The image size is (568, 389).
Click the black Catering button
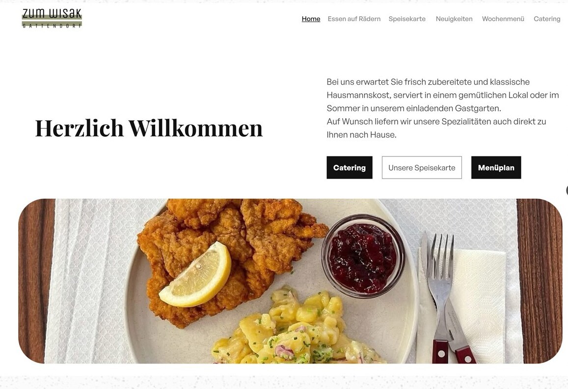coord(349,168)
